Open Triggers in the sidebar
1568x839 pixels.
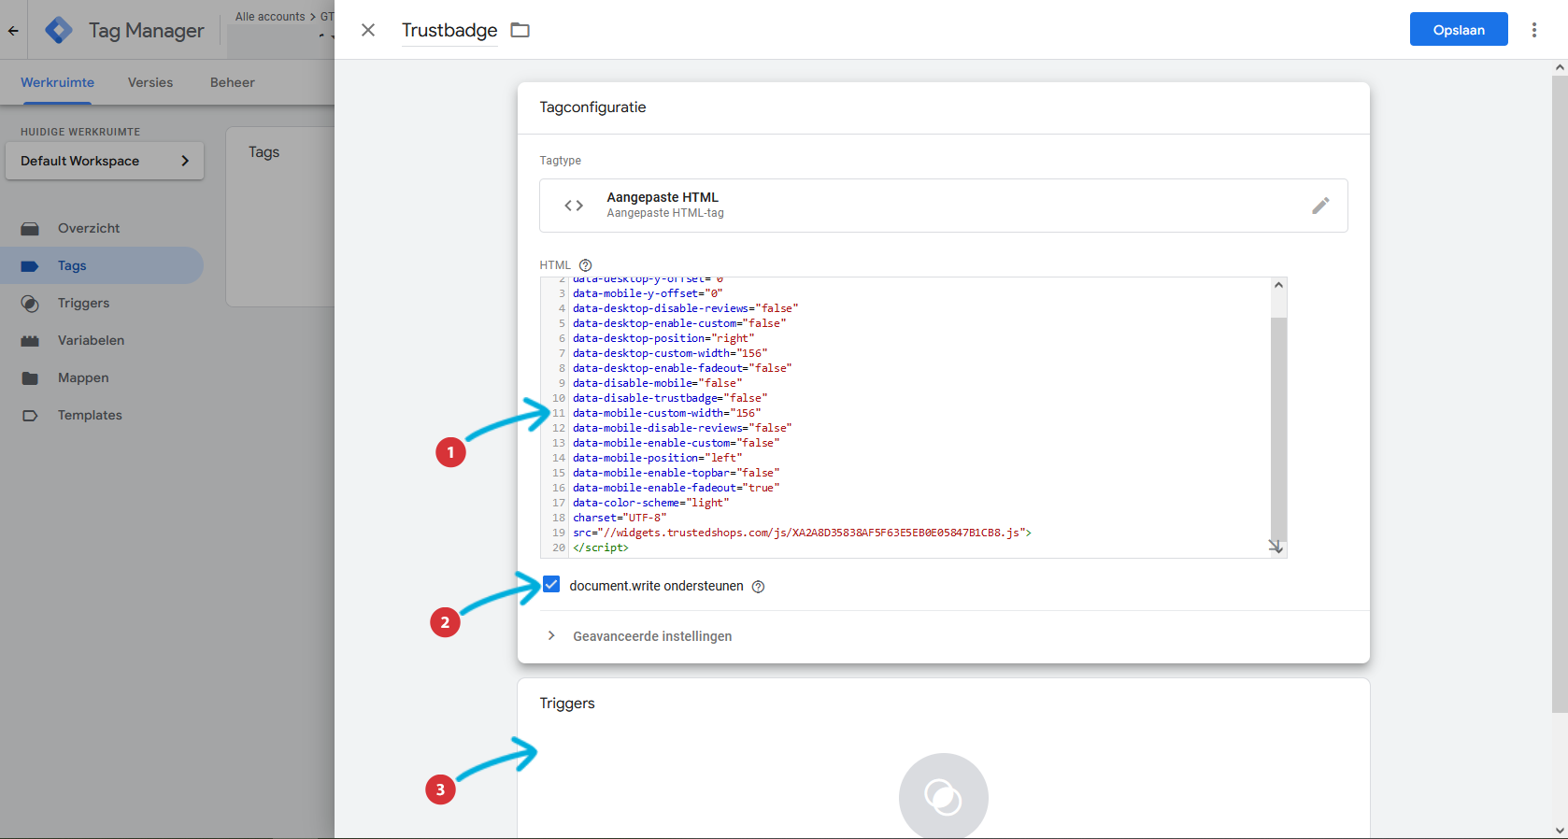pyautogui.click(x=101, y=303)
